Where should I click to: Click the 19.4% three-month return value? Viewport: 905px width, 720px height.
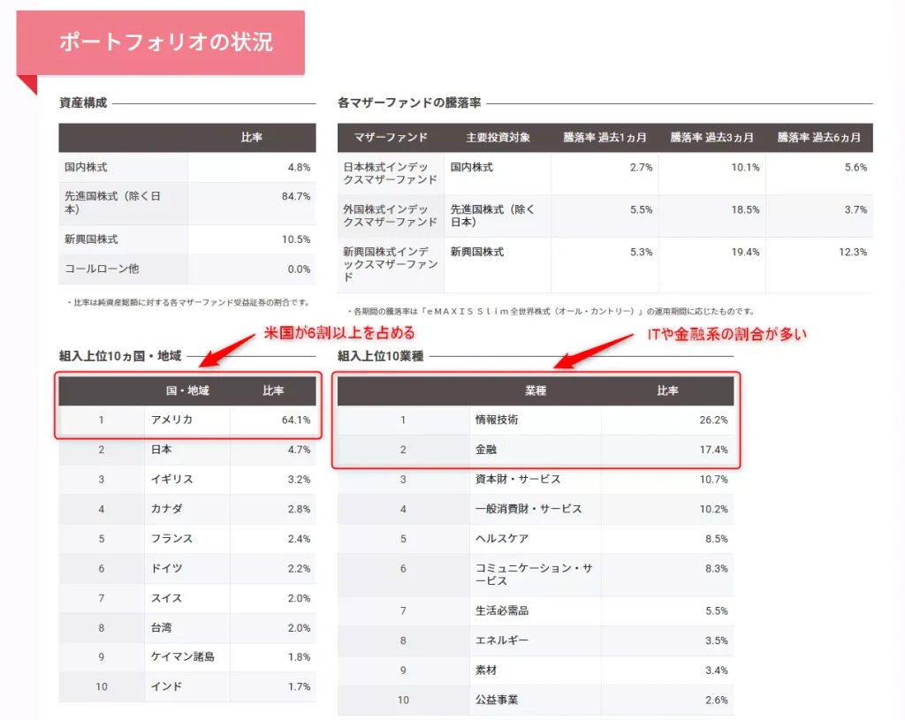click(x=745, y=252)
